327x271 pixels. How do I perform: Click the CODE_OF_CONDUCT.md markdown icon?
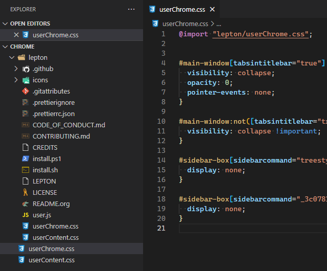(26, 125)
